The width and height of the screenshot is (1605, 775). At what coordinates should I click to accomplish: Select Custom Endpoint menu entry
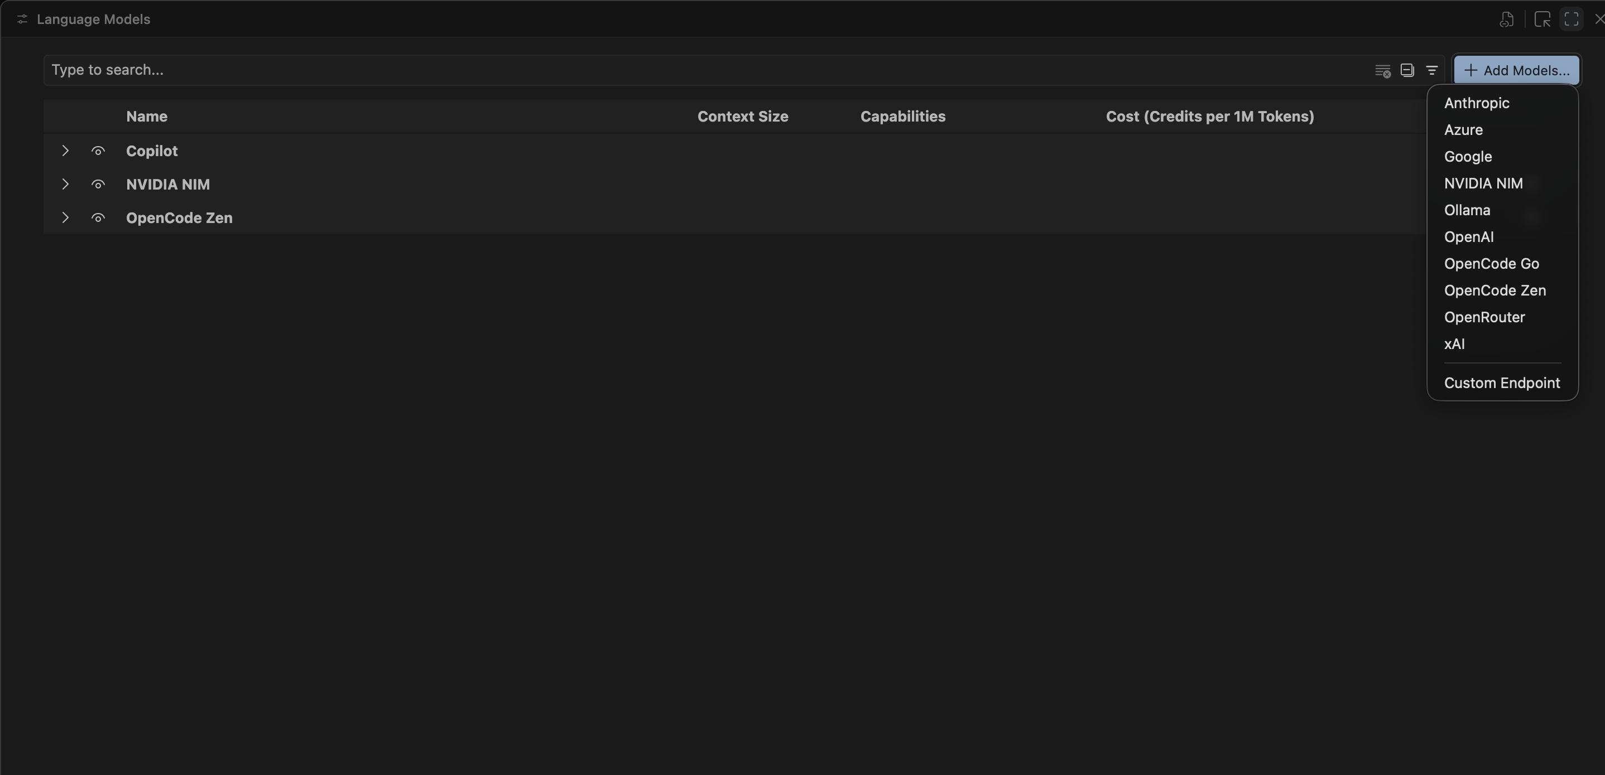point(1502,384)
